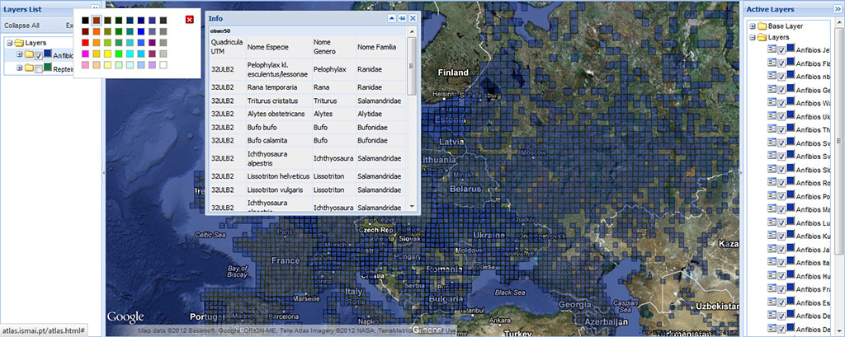
Task: Collapse the Active Layers panel
Action: (838, 8)
